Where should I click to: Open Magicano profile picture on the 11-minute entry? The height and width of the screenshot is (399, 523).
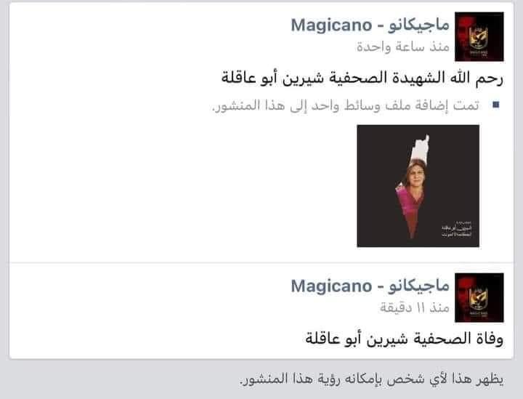coord(479,297)
